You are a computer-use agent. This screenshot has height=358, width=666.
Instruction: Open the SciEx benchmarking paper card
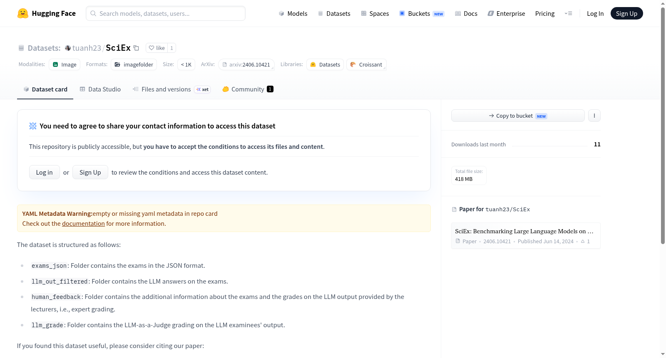[x=526, y=236]
